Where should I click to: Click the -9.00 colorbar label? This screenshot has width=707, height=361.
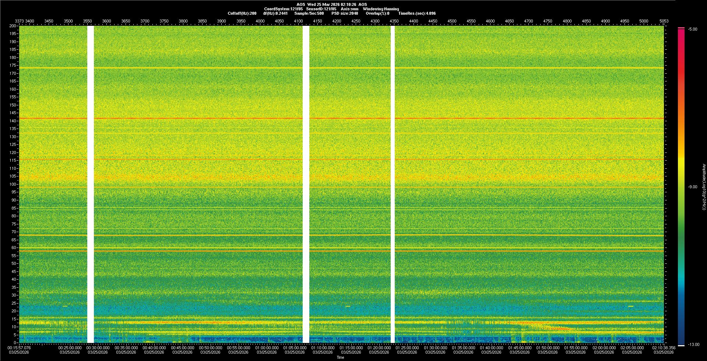692,187
